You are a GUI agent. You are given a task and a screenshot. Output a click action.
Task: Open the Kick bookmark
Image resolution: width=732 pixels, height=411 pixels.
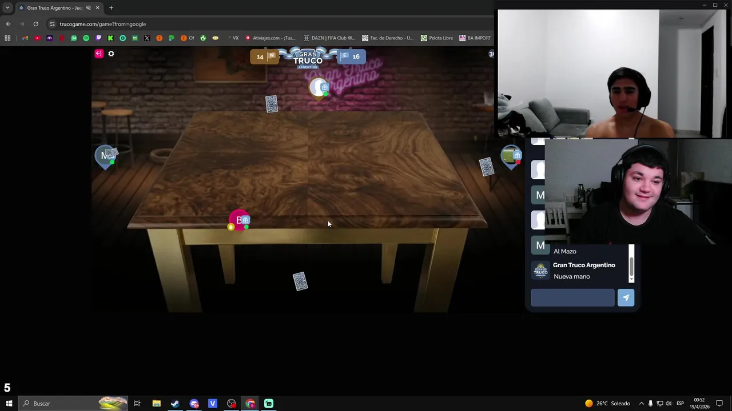pos(110,38)
